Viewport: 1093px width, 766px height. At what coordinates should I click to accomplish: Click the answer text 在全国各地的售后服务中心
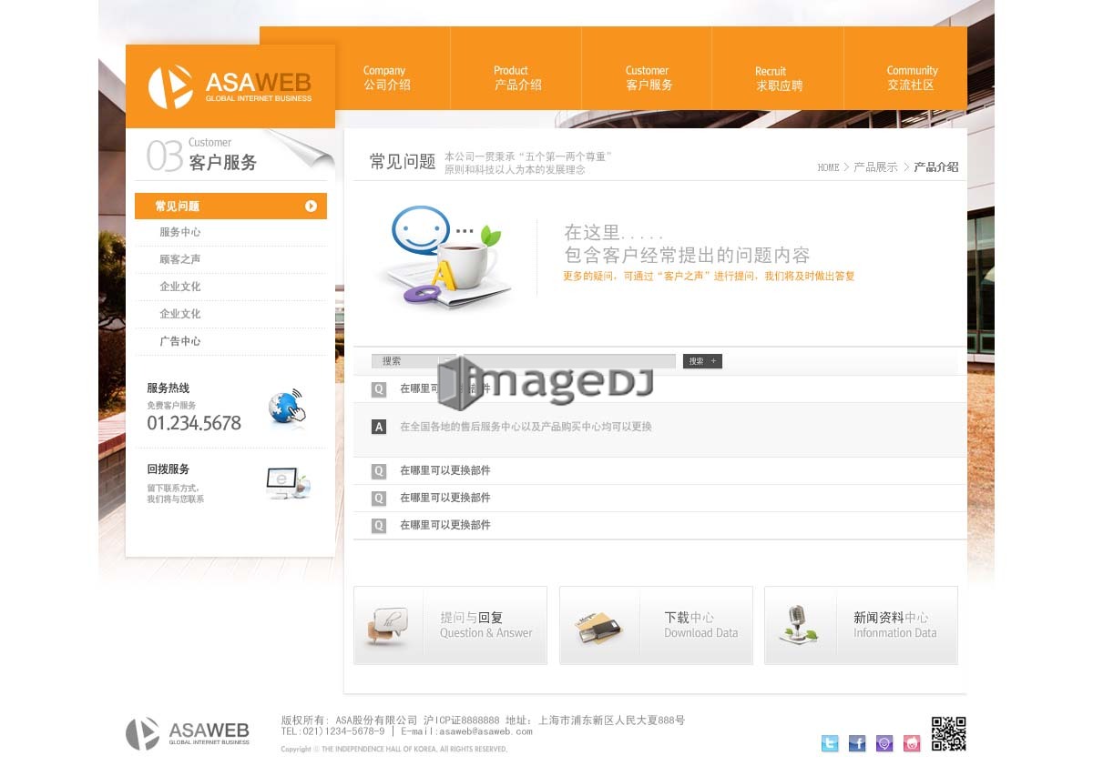[x=526, y=427]
